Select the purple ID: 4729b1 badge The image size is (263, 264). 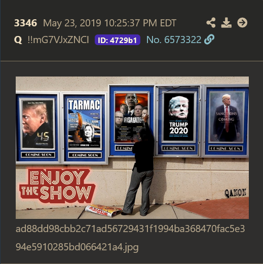[x=118, y=40]
